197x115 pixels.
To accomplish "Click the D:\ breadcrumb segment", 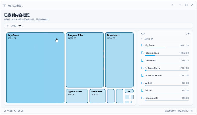I will pos(21,26).
